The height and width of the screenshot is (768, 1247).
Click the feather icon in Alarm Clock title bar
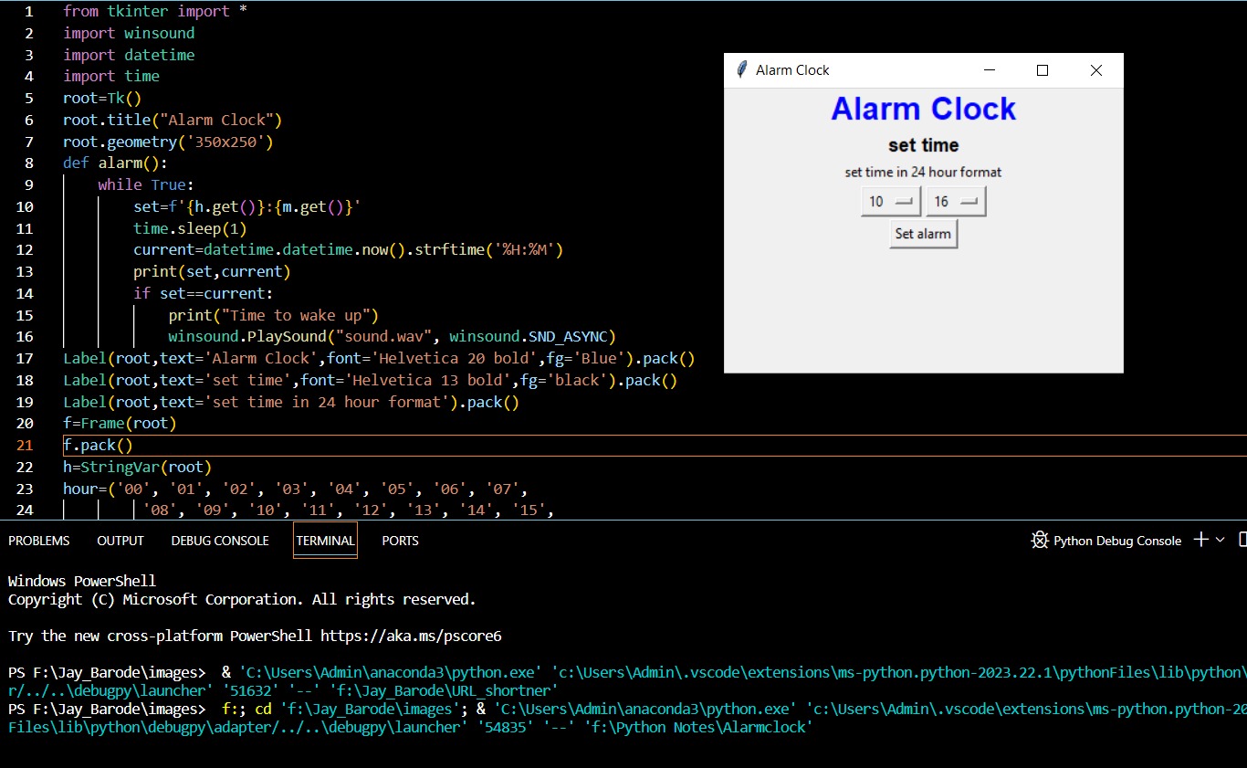pyautogui.click(x=741, y=69)
